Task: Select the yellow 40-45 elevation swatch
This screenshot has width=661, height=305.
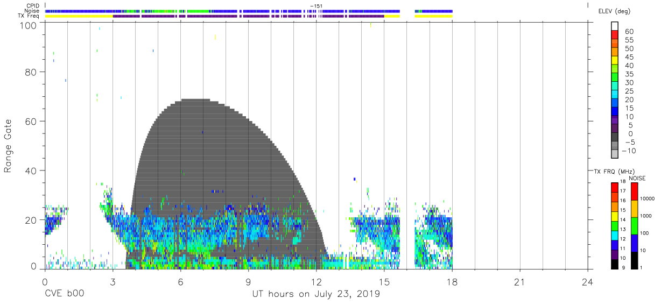Action: pyautogui.click(x=615, y=61)
